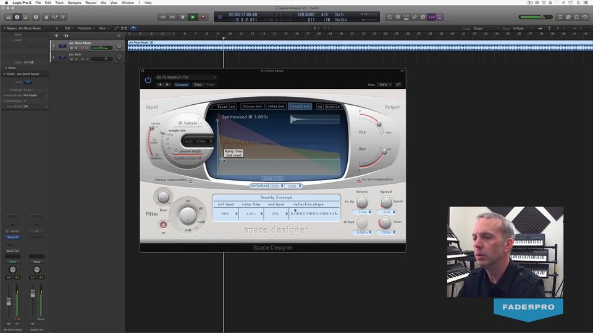Click the Volume Env button

click(x=252, y=107)
